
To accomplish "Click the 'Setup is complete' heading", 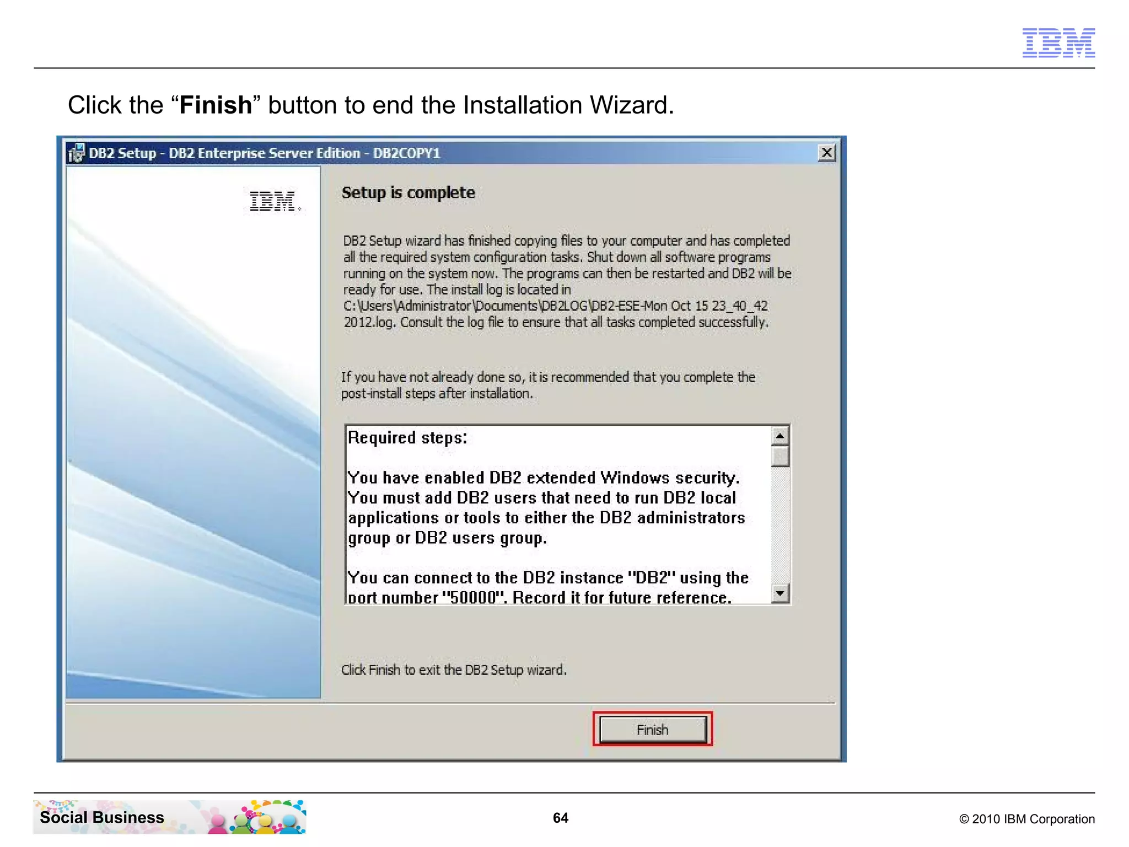I will [x=408, y=192].
